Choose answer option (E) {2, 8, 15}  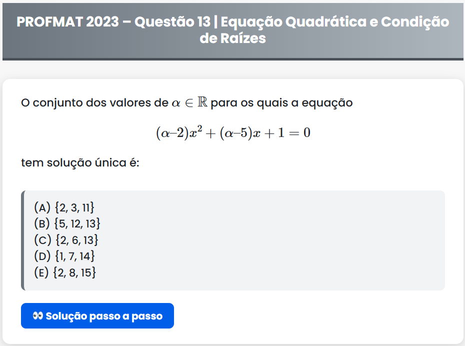coord(65,273)
